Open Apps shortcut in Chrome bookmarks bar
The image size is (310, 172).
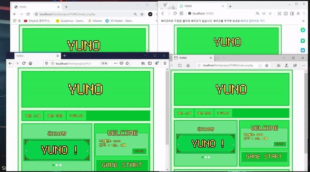(16, 21)
